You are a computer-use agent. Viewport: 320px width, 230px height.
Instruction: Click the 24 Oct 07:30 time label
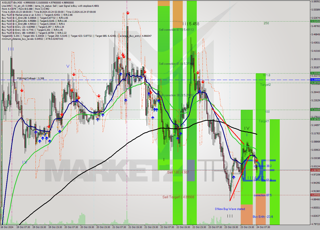point(263,227)
